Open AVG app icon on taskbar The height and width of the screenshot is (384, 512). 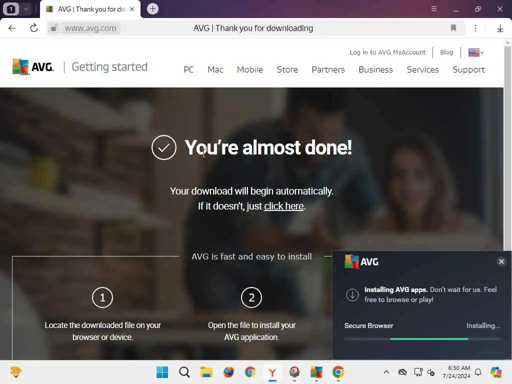pos(316,372)
